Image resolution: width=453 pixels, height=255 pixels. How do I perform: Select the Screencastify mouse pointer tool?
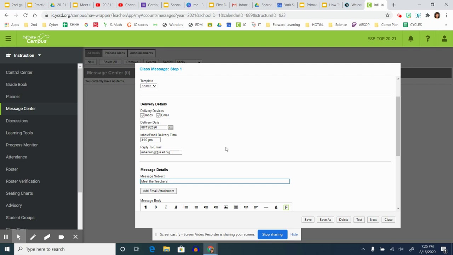point(18,237)
